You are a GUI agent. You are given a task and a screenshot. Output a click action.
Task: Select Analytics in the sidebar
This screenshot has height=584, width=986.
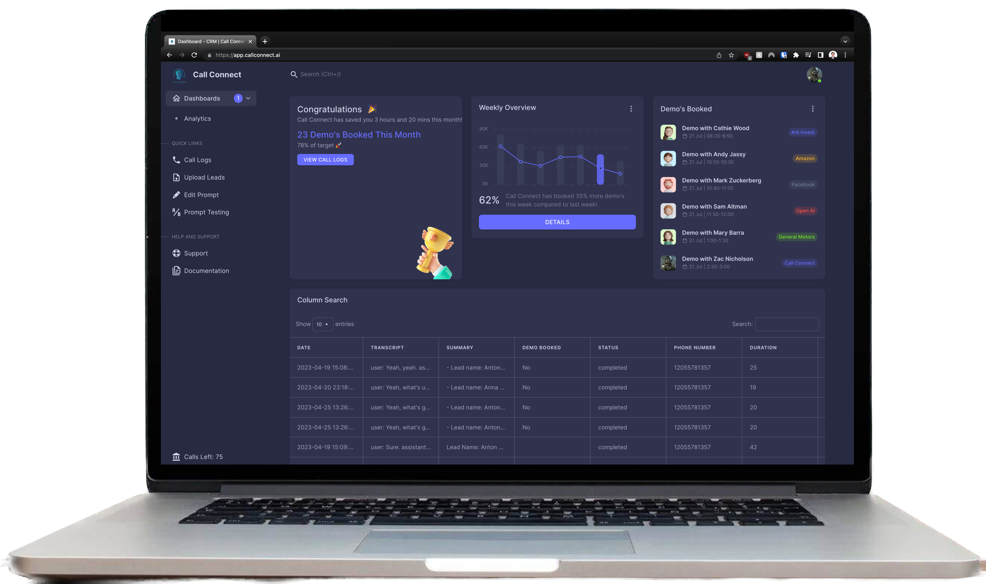[197, 118]
